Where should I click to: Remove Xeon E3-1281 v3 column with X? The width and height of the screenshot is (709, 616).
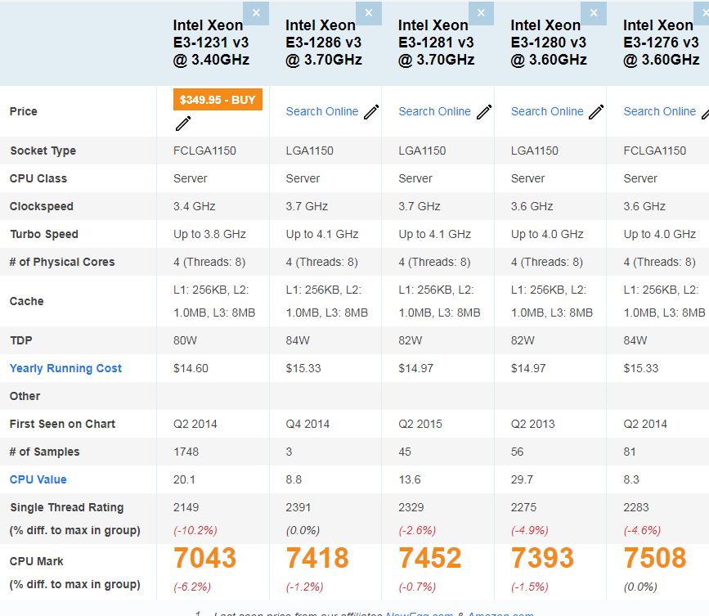(481, 13)
